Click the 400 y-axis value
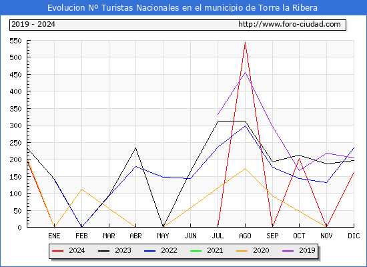367x267 pixels. point(15,91)
